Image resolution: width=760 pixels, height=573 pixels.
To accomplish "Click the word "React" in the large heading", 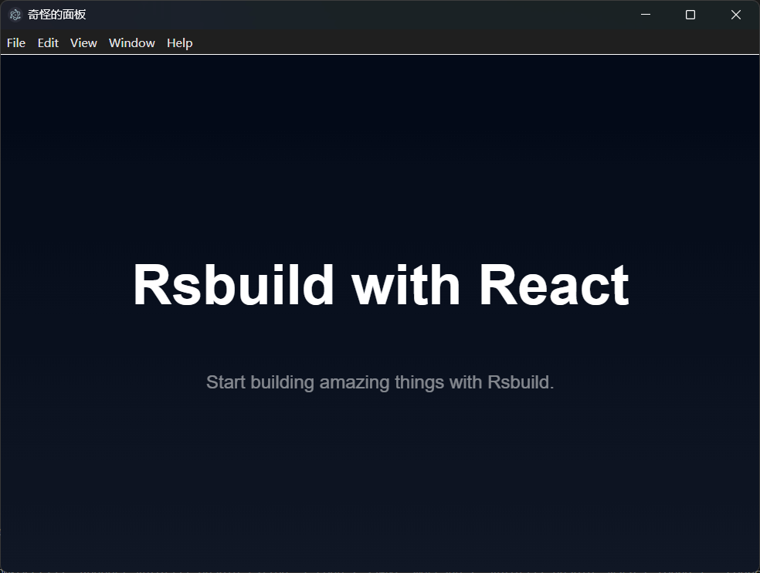I will pos(554,286).
